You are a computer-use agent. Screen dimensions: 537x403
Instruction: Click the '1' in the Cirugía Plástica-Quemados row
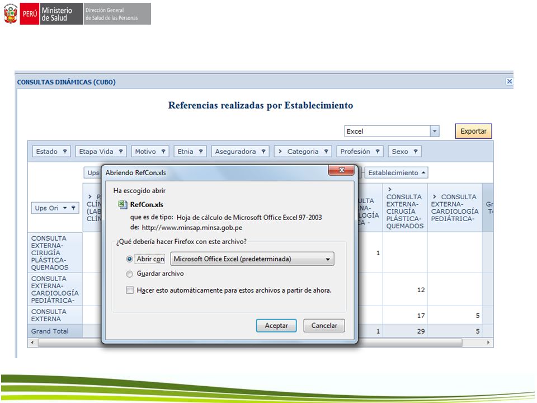coord(378,253)
